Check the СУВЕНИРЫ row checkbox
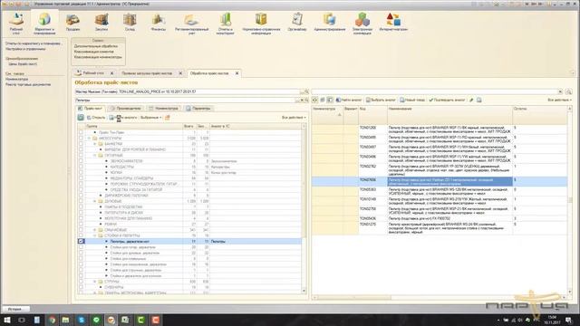 (81, 287)
